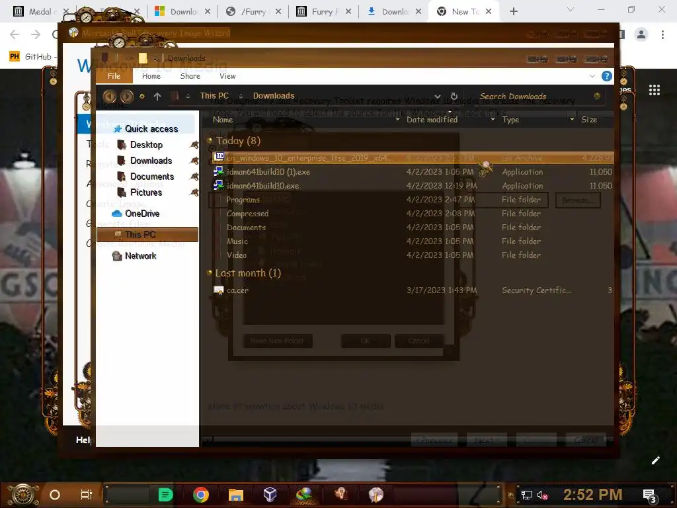This screenshot has height=508, width=677.
Task: Click the new folder icon in the Explorer title bar
Action: coord(143,58)
